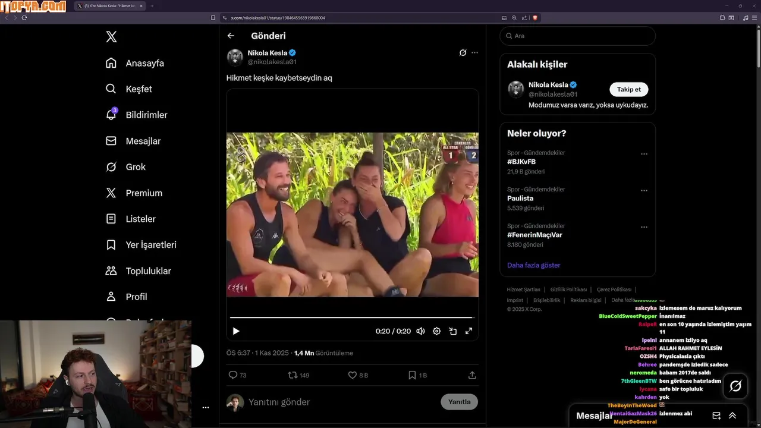Image resolution: width=761 pixels, height=428 pixels.
Task: Toggle picture-in-picture for the video
Action: pos(452,331)
